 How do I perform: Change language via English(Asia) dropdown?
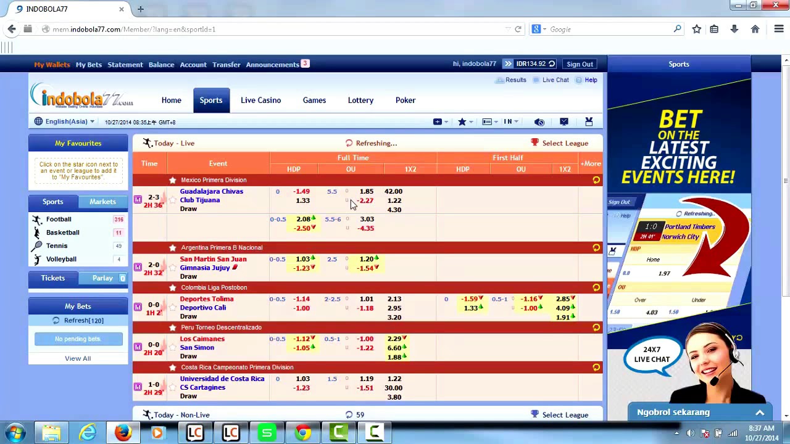click(x=65, y=122)
